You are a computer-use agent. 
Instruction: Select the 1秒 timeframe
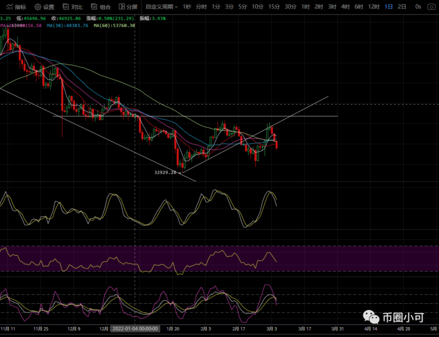[x=187, y=7]
